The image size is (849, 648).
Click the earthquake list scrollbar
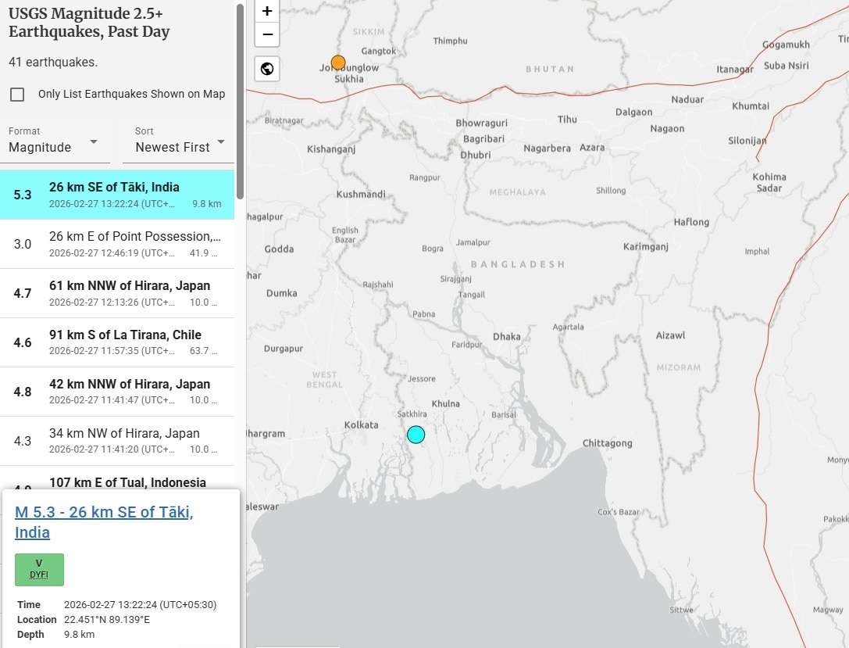click(x=241, y=102)
